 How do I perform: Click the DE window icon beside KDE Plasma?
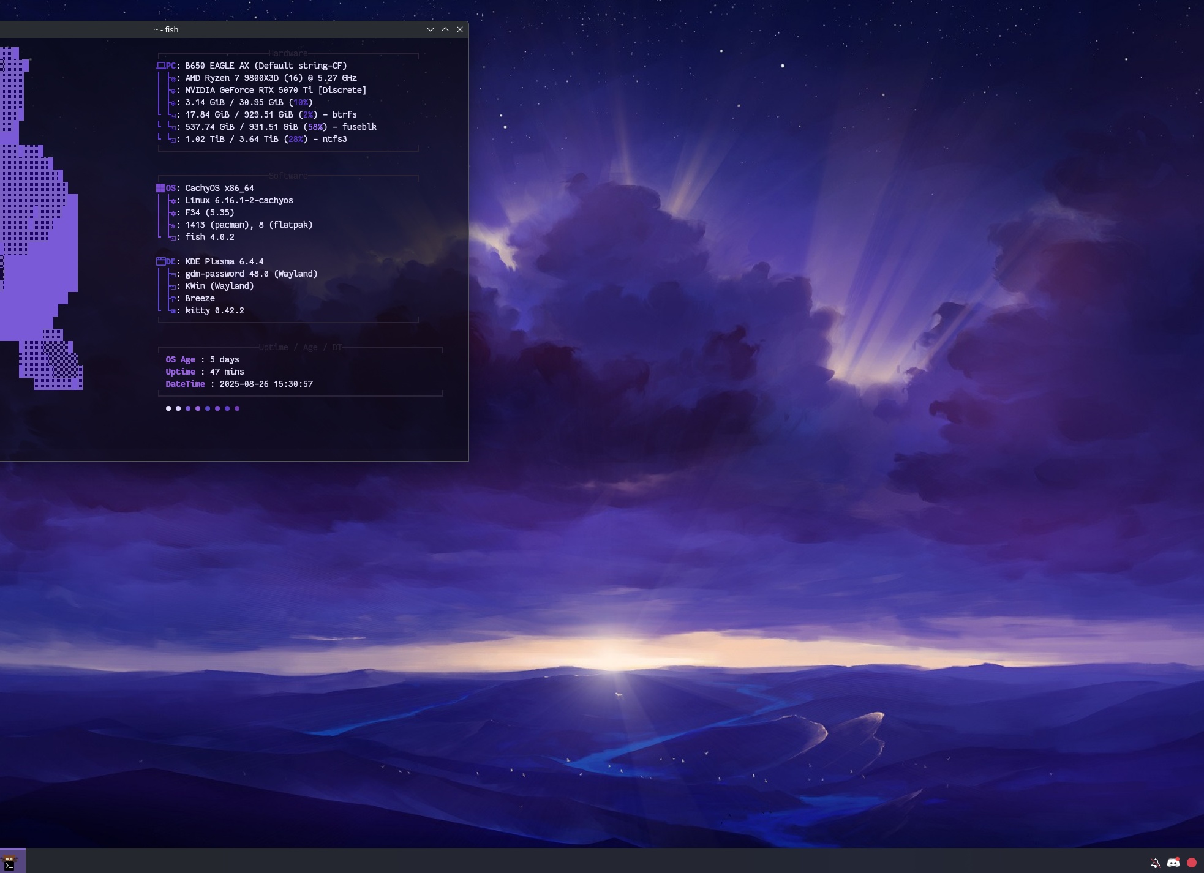[161, 261]
